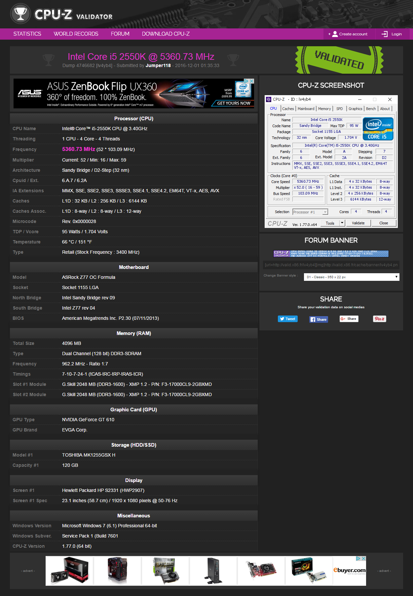The image size is (413, 596).
Task: Expand the Tools dropdown arrow
Action: [342, 223]
